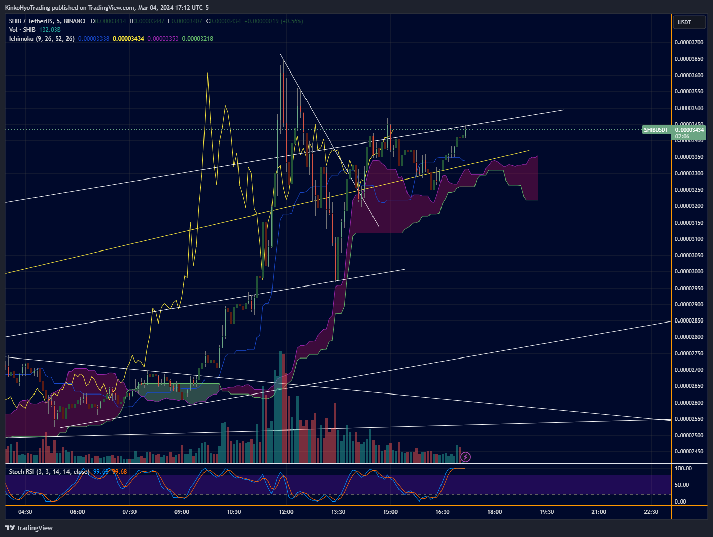Click the +0.00000019 (+0.56%) change value
This screenshot has height=537, width=713.
pyautogui.click(x=274, y=21)
